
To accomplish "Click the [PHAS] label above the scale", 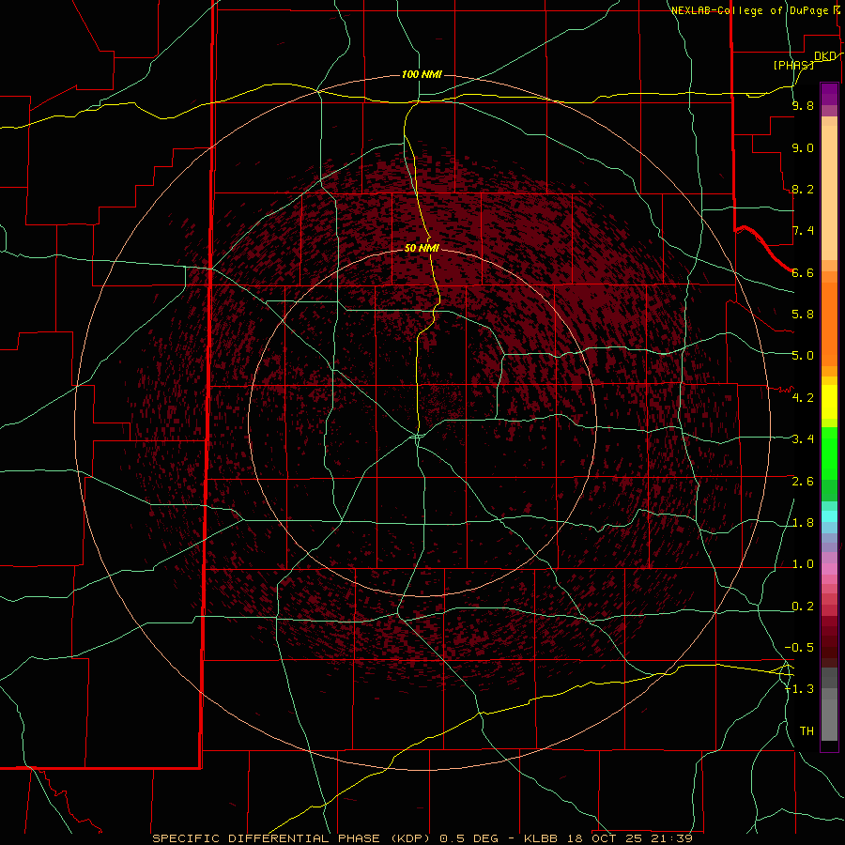I will point(793,65).
